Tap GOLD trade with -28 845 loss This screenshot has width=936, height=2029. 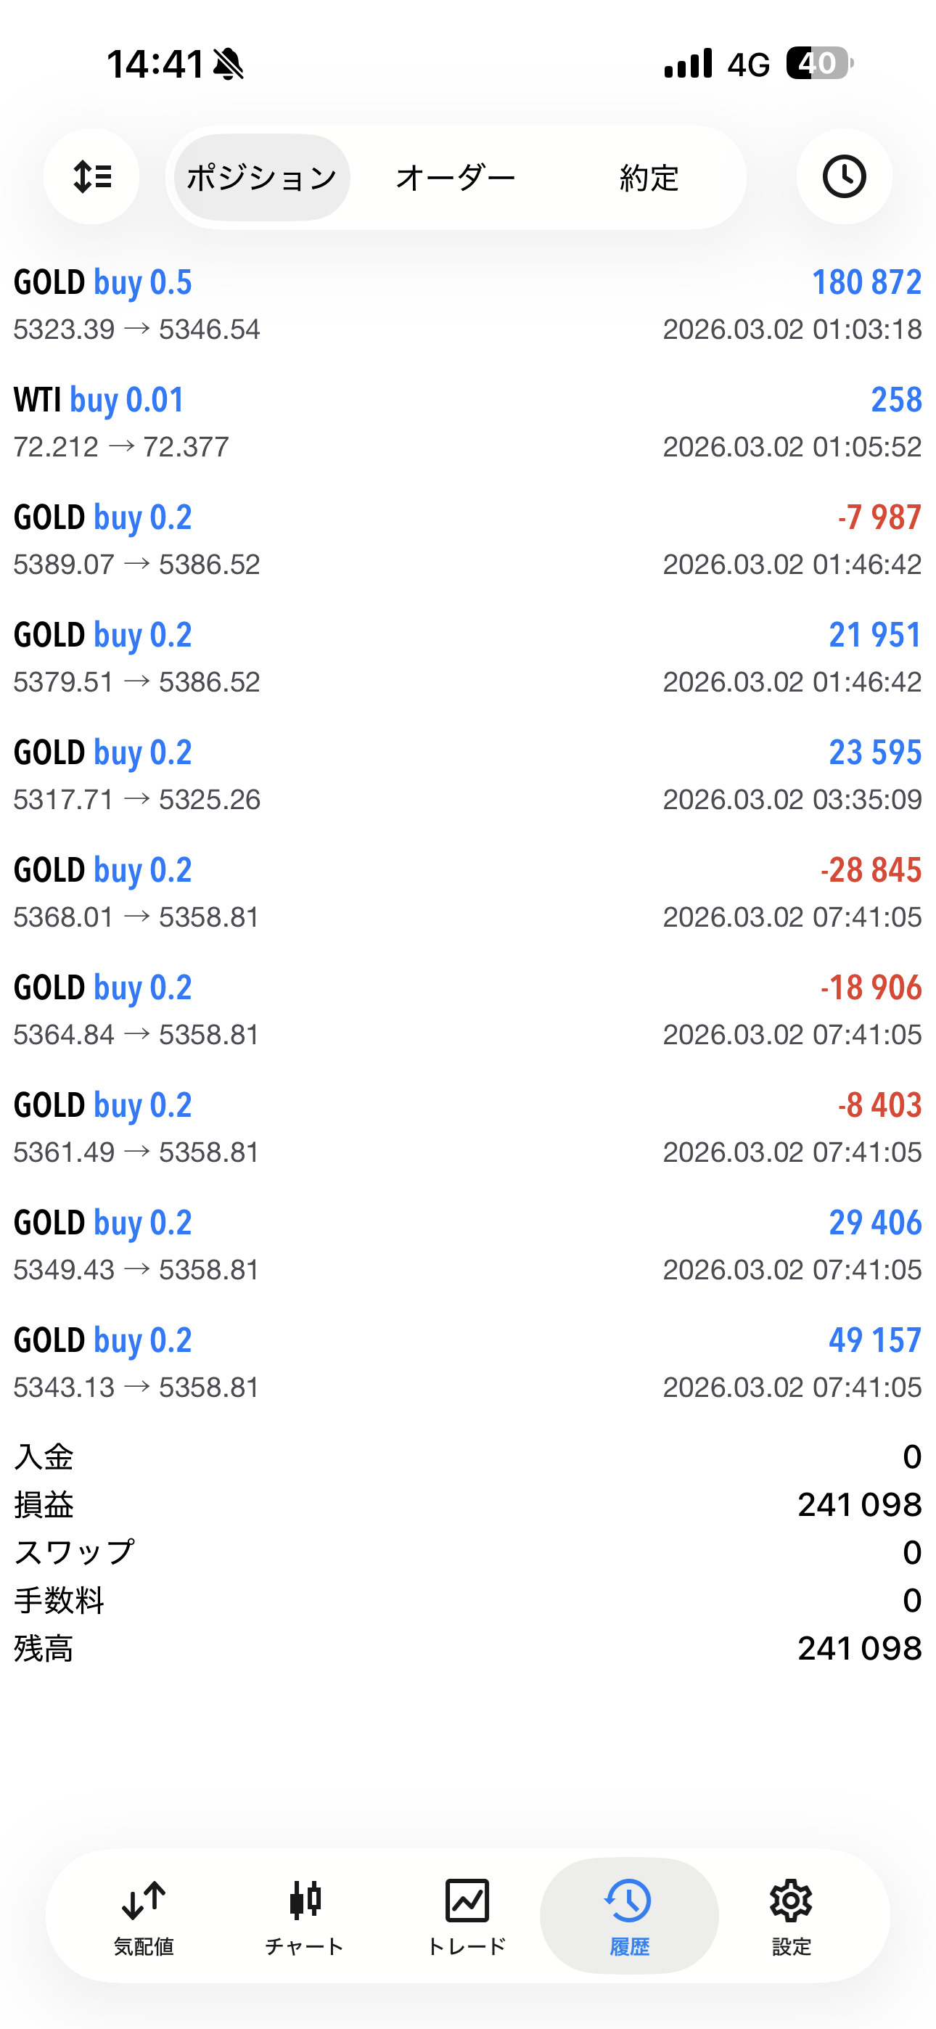(x=468, y=893)
